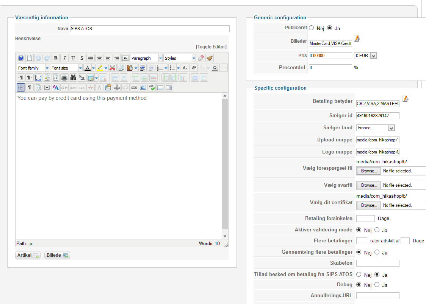Open the text color picker arrow
This screenshot has height=304, width=426.
(94, 68)
